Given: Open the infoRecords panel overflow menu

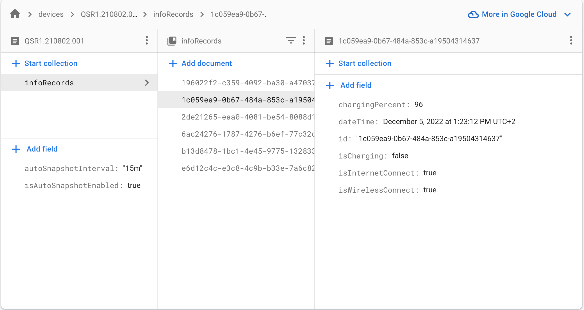Looking at the screenshot, I should point(304,41).
